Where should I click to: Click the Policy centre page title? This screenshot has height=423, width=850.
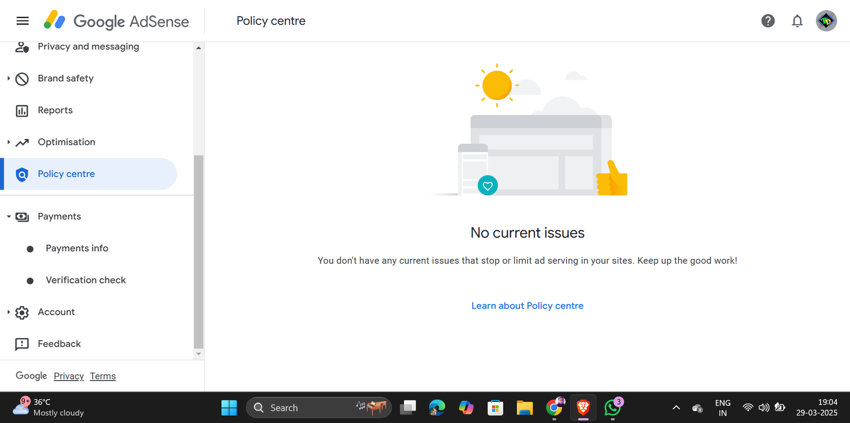[x=271, y=21]
